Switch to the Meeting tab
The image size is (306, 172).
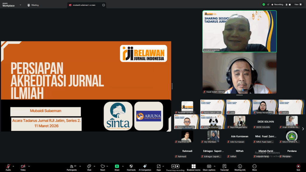point(33,5)
